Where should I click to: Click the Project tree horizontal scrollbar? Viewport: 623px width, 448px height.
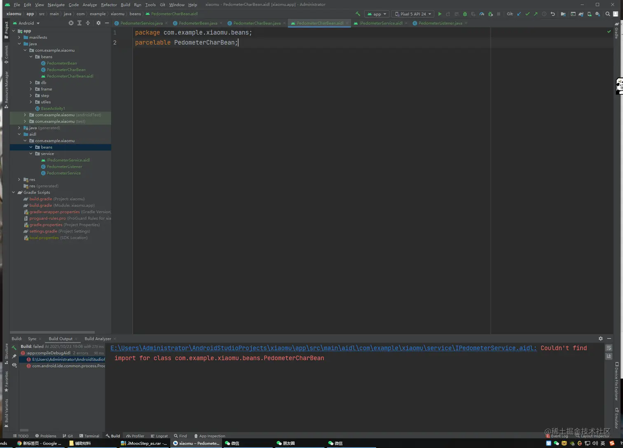(52, 332)
